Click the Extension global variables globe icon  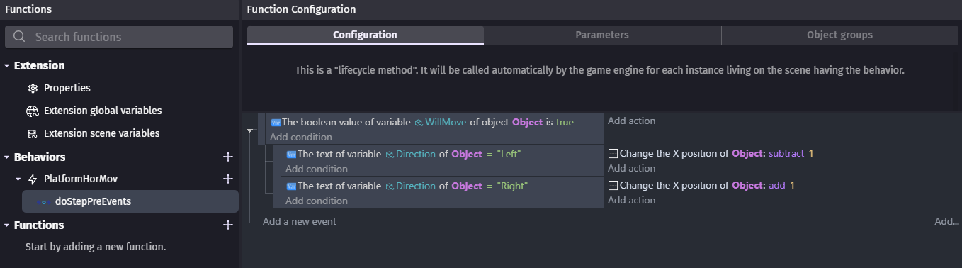[x=32, y=111]
